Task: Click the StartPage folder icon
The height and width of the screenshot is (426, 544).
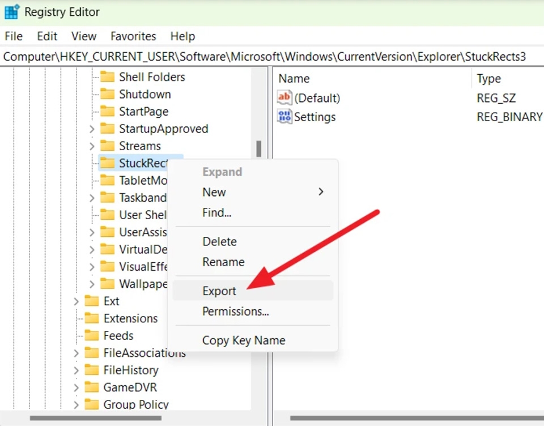Action: [x=107, y=112]
